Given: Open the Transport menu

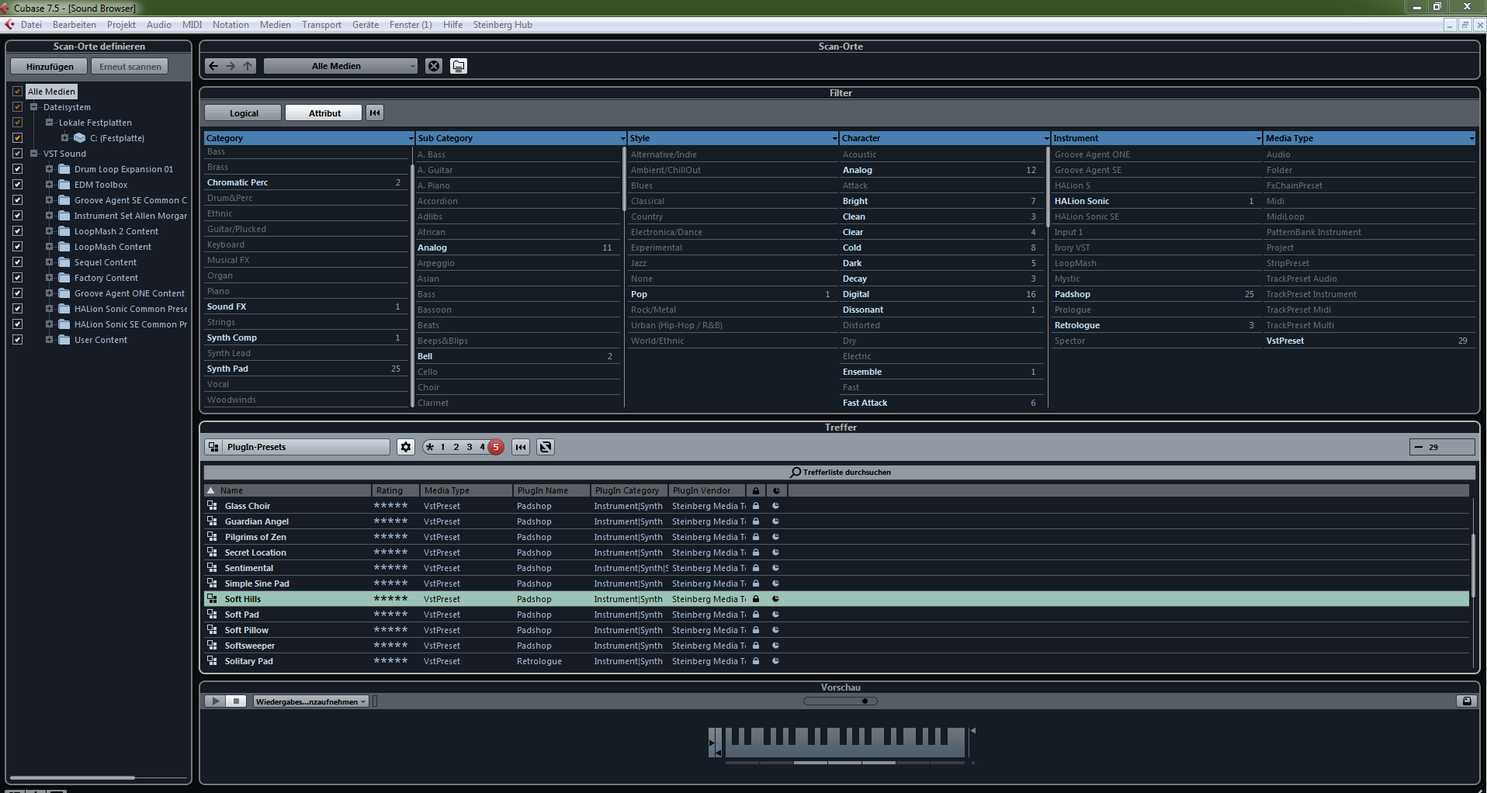Looking at the screenshot, I should pyautogui.click(x=321, y=25).
